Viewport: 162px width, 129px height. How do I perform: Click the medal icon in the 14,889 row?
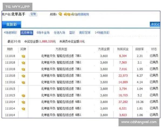[23, 83]
